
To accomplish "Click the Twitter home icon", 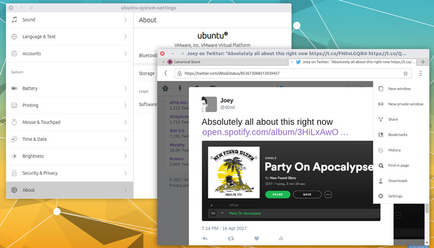I will [x=165, y=88].
